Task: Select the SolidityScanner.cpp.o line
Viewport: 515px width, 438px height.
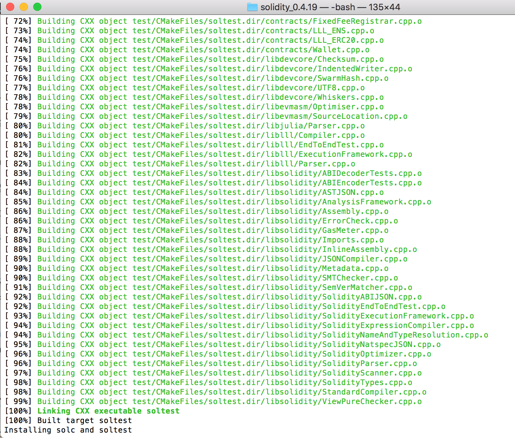Action: tap(213, 373)
